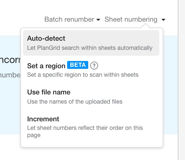Choose Set a region option

[x=91, y=70]
